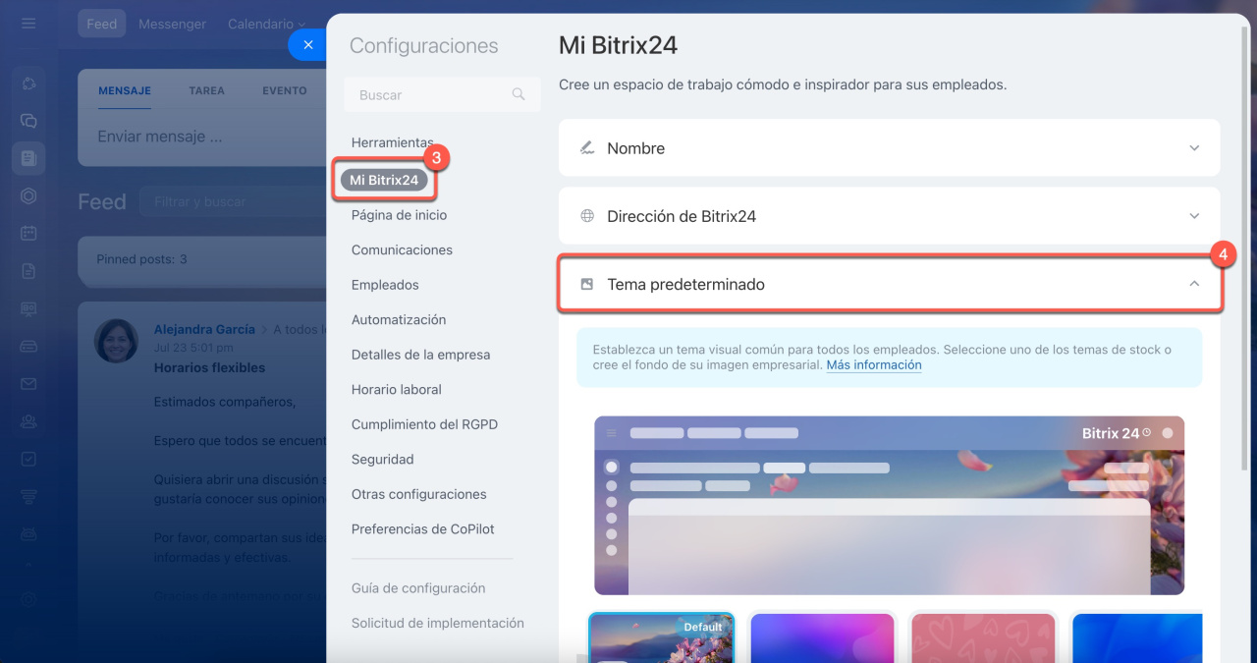This screenshot has height=663, width=1257.
Task: Close the Configuraciones slider with blue X
Action: [308, 45]
